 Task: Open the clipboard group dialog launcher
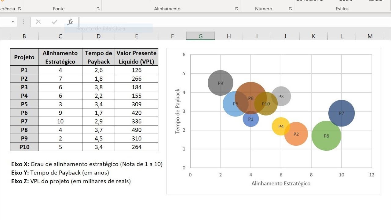click(x=20, y=9)
